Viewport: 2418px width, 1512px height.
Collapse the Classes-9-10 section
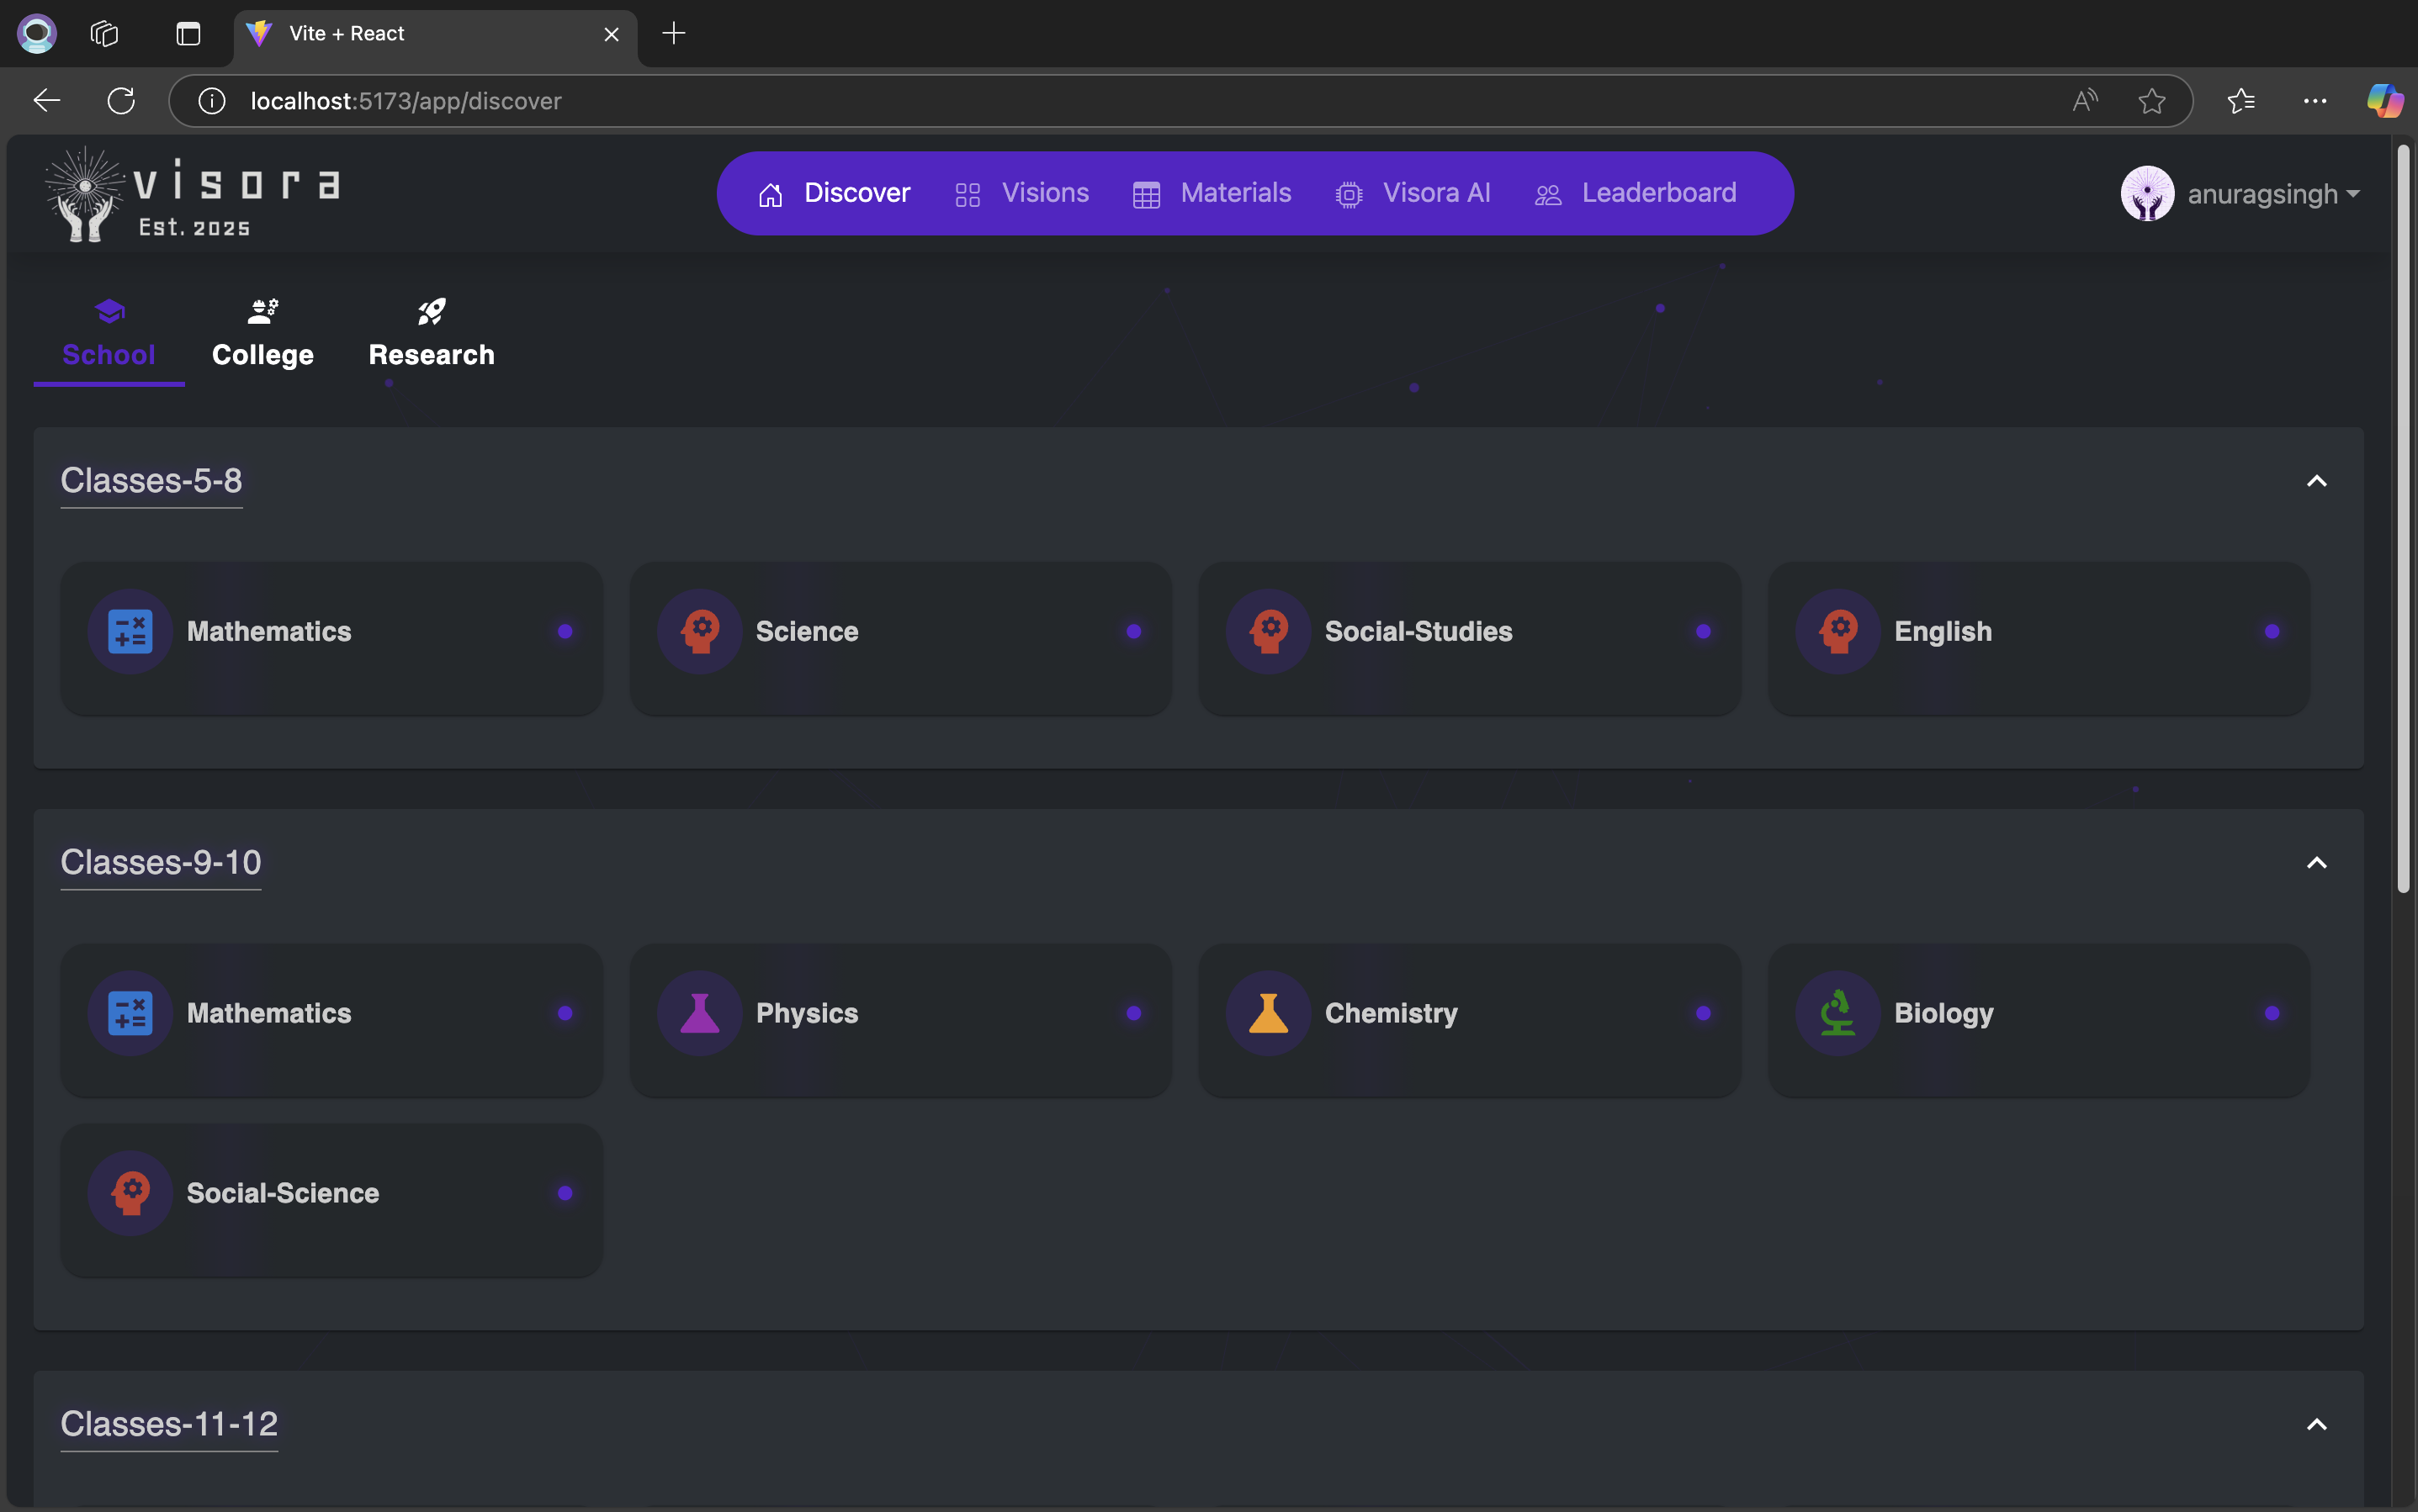[2316, 863]
